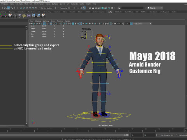Image resolution: width=187 pixels, height=140 pixels.
Task: Open Render View clapboard icon
Action: tap(90, 8)
